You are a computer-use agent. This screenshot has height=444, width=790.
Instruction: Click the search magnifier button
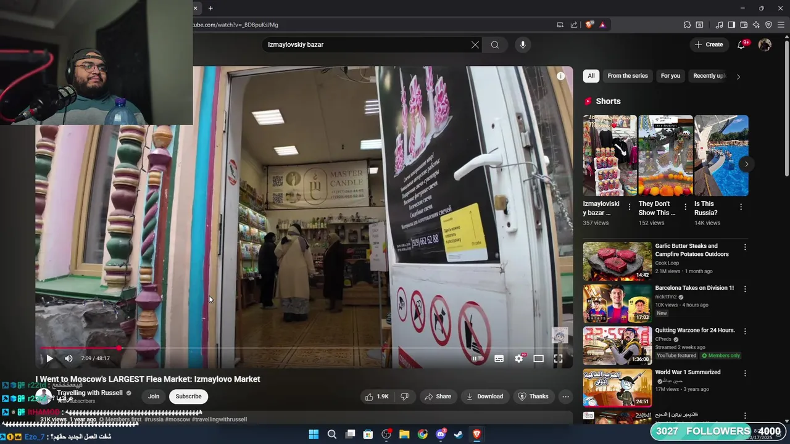[x=495, y=44]
